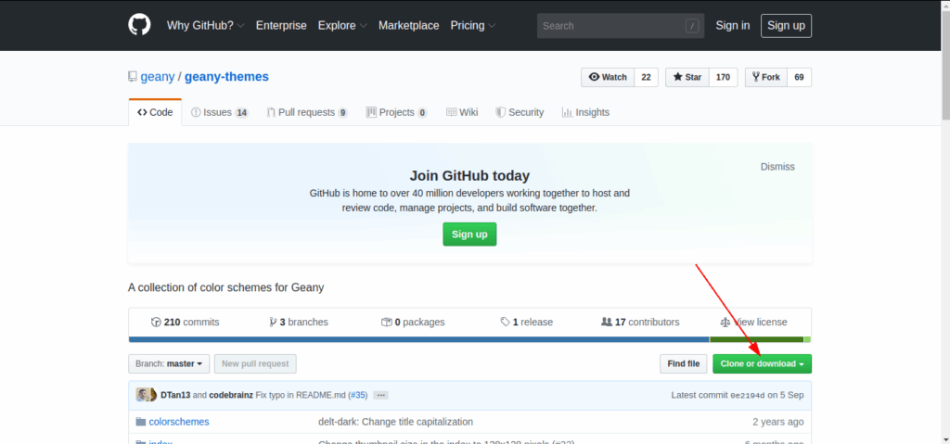Viewport: 950px width, 444px height.
Task: Open the 0 packages link
Action: (413, 322)
